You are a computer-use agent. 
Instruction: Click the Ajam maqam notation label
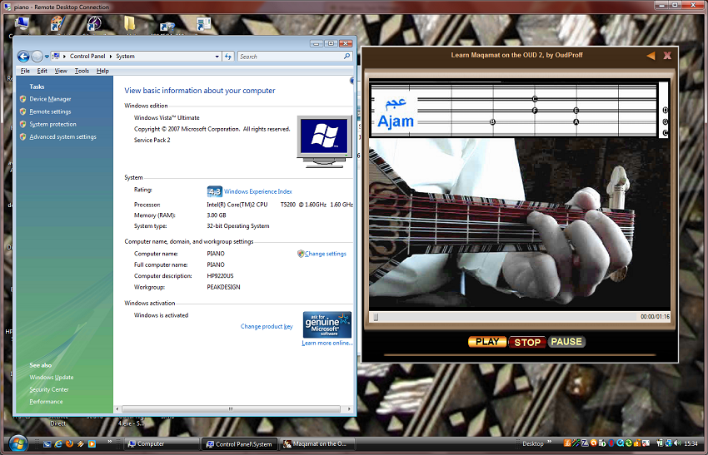coord(396,114)
